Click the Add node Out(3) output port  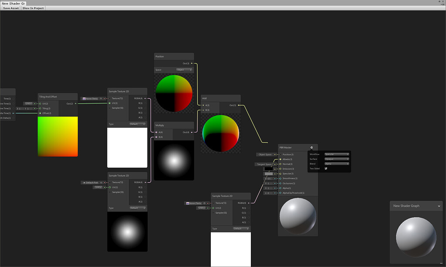coord(239,105)
